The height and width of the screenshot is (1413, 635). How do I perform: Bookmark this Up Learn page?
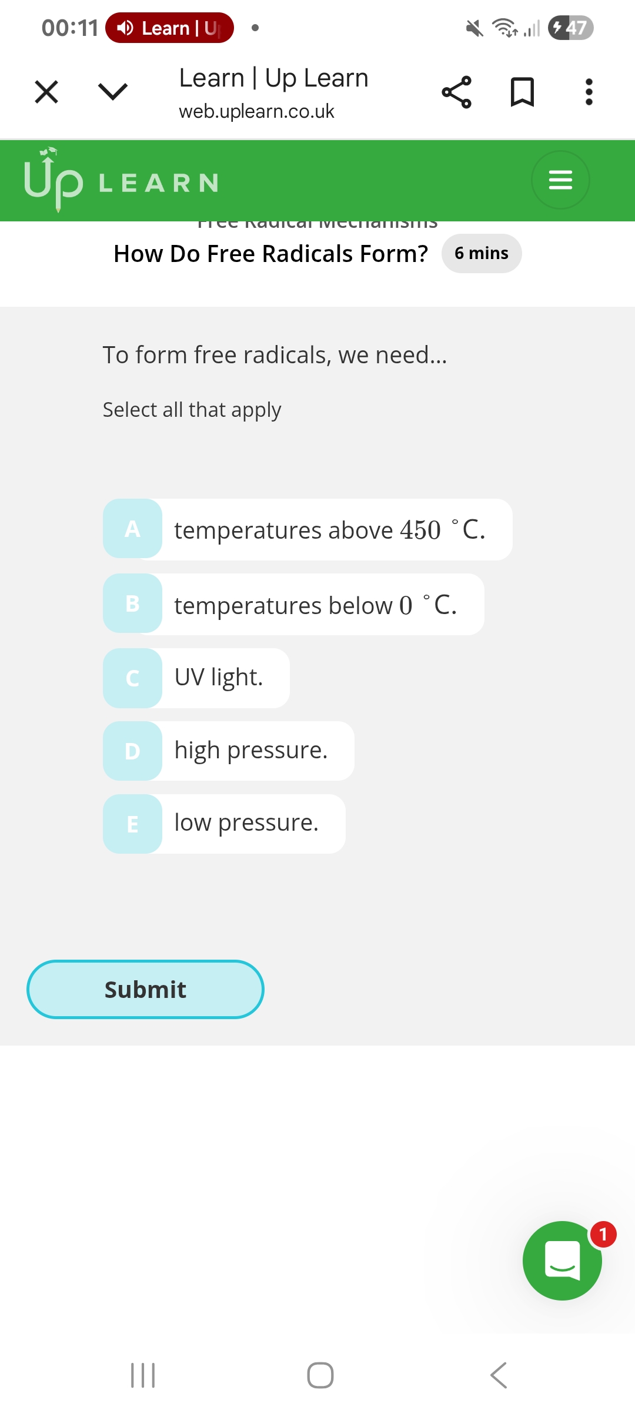tap(522, 92)
